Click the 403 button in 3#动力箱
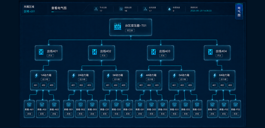Screen dimensions: 265x128 coord(123,85)
